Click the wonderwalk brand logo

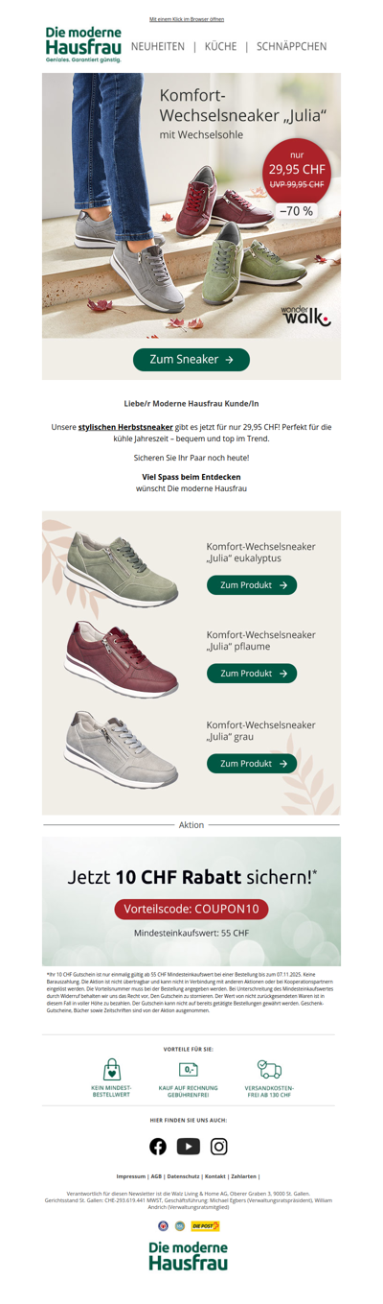pos(305,315)
